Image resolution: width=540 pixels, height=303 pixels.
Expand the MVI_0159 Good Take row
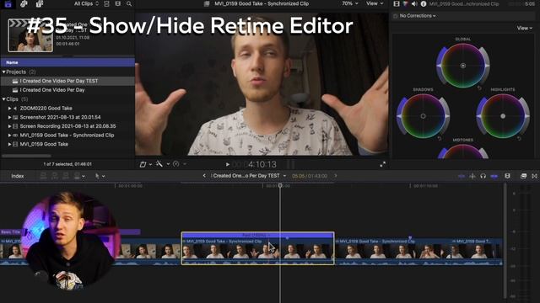(x=9, y=144)
